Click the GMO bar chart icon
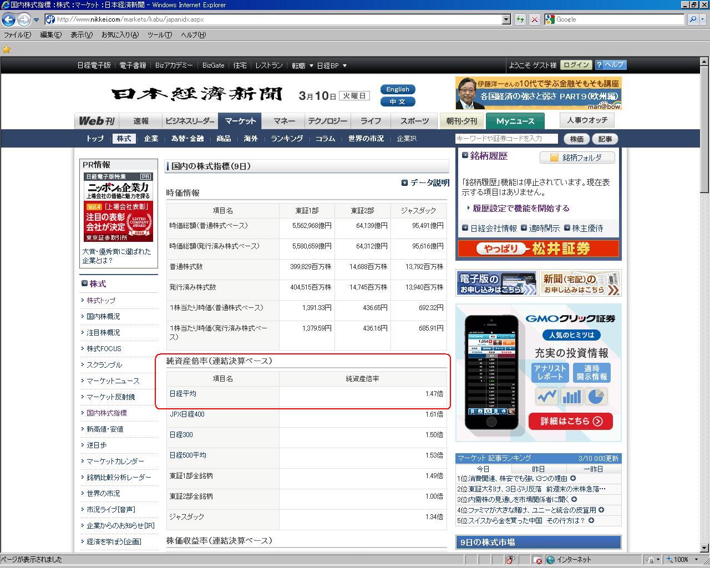 (x=571, y=396)
